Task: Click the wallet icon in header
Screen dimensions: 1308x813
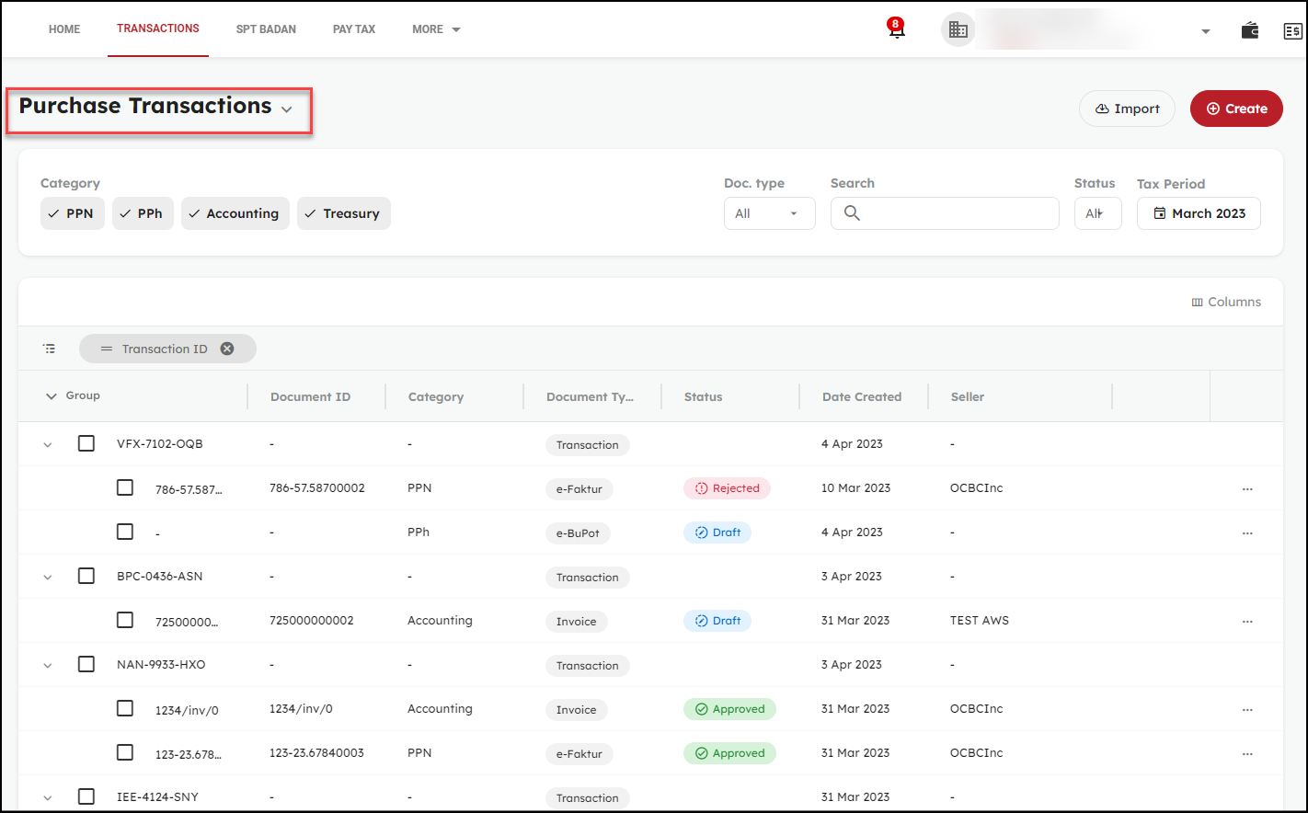Action: 1249,30
